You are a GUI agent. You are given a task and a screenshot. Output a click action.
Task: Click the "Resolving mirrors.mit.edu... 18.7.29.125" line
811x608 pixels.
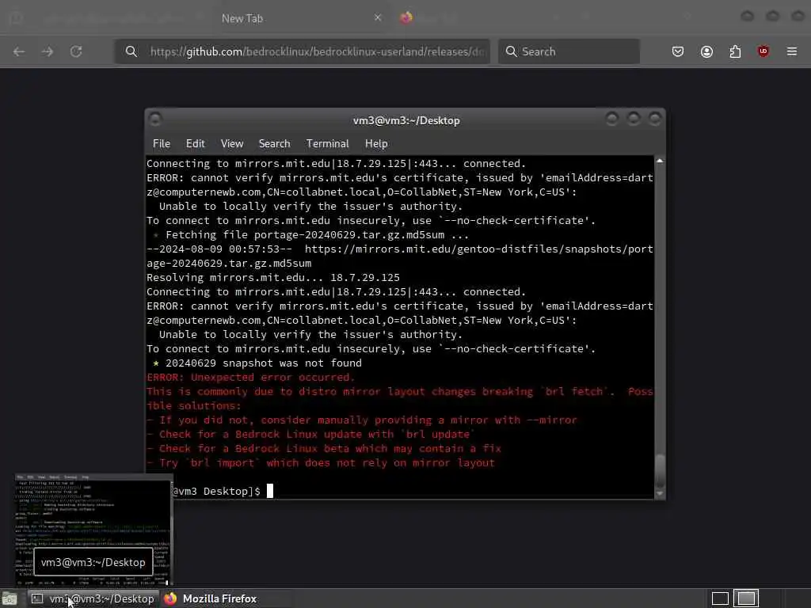(x=273, y=278)
